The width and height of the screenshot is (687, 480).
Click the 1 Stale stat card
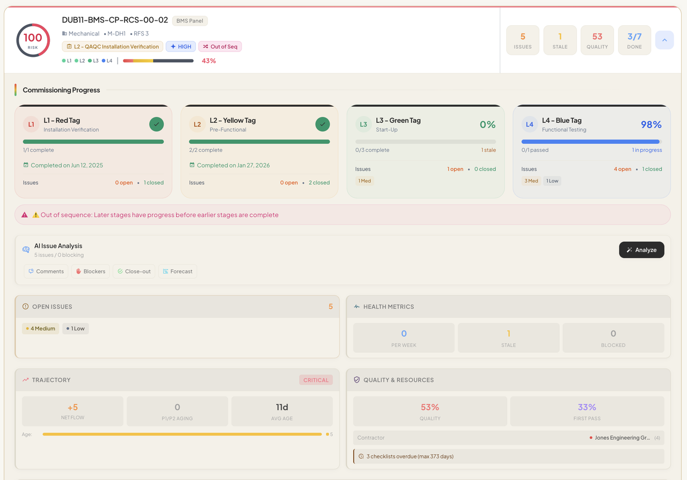[560, 40]
